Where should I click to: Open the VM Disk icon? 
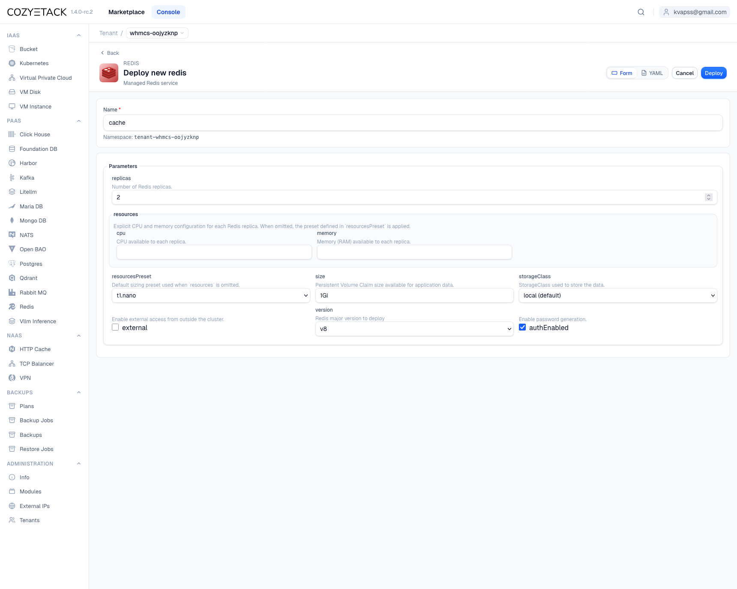(x=12, y=92)
